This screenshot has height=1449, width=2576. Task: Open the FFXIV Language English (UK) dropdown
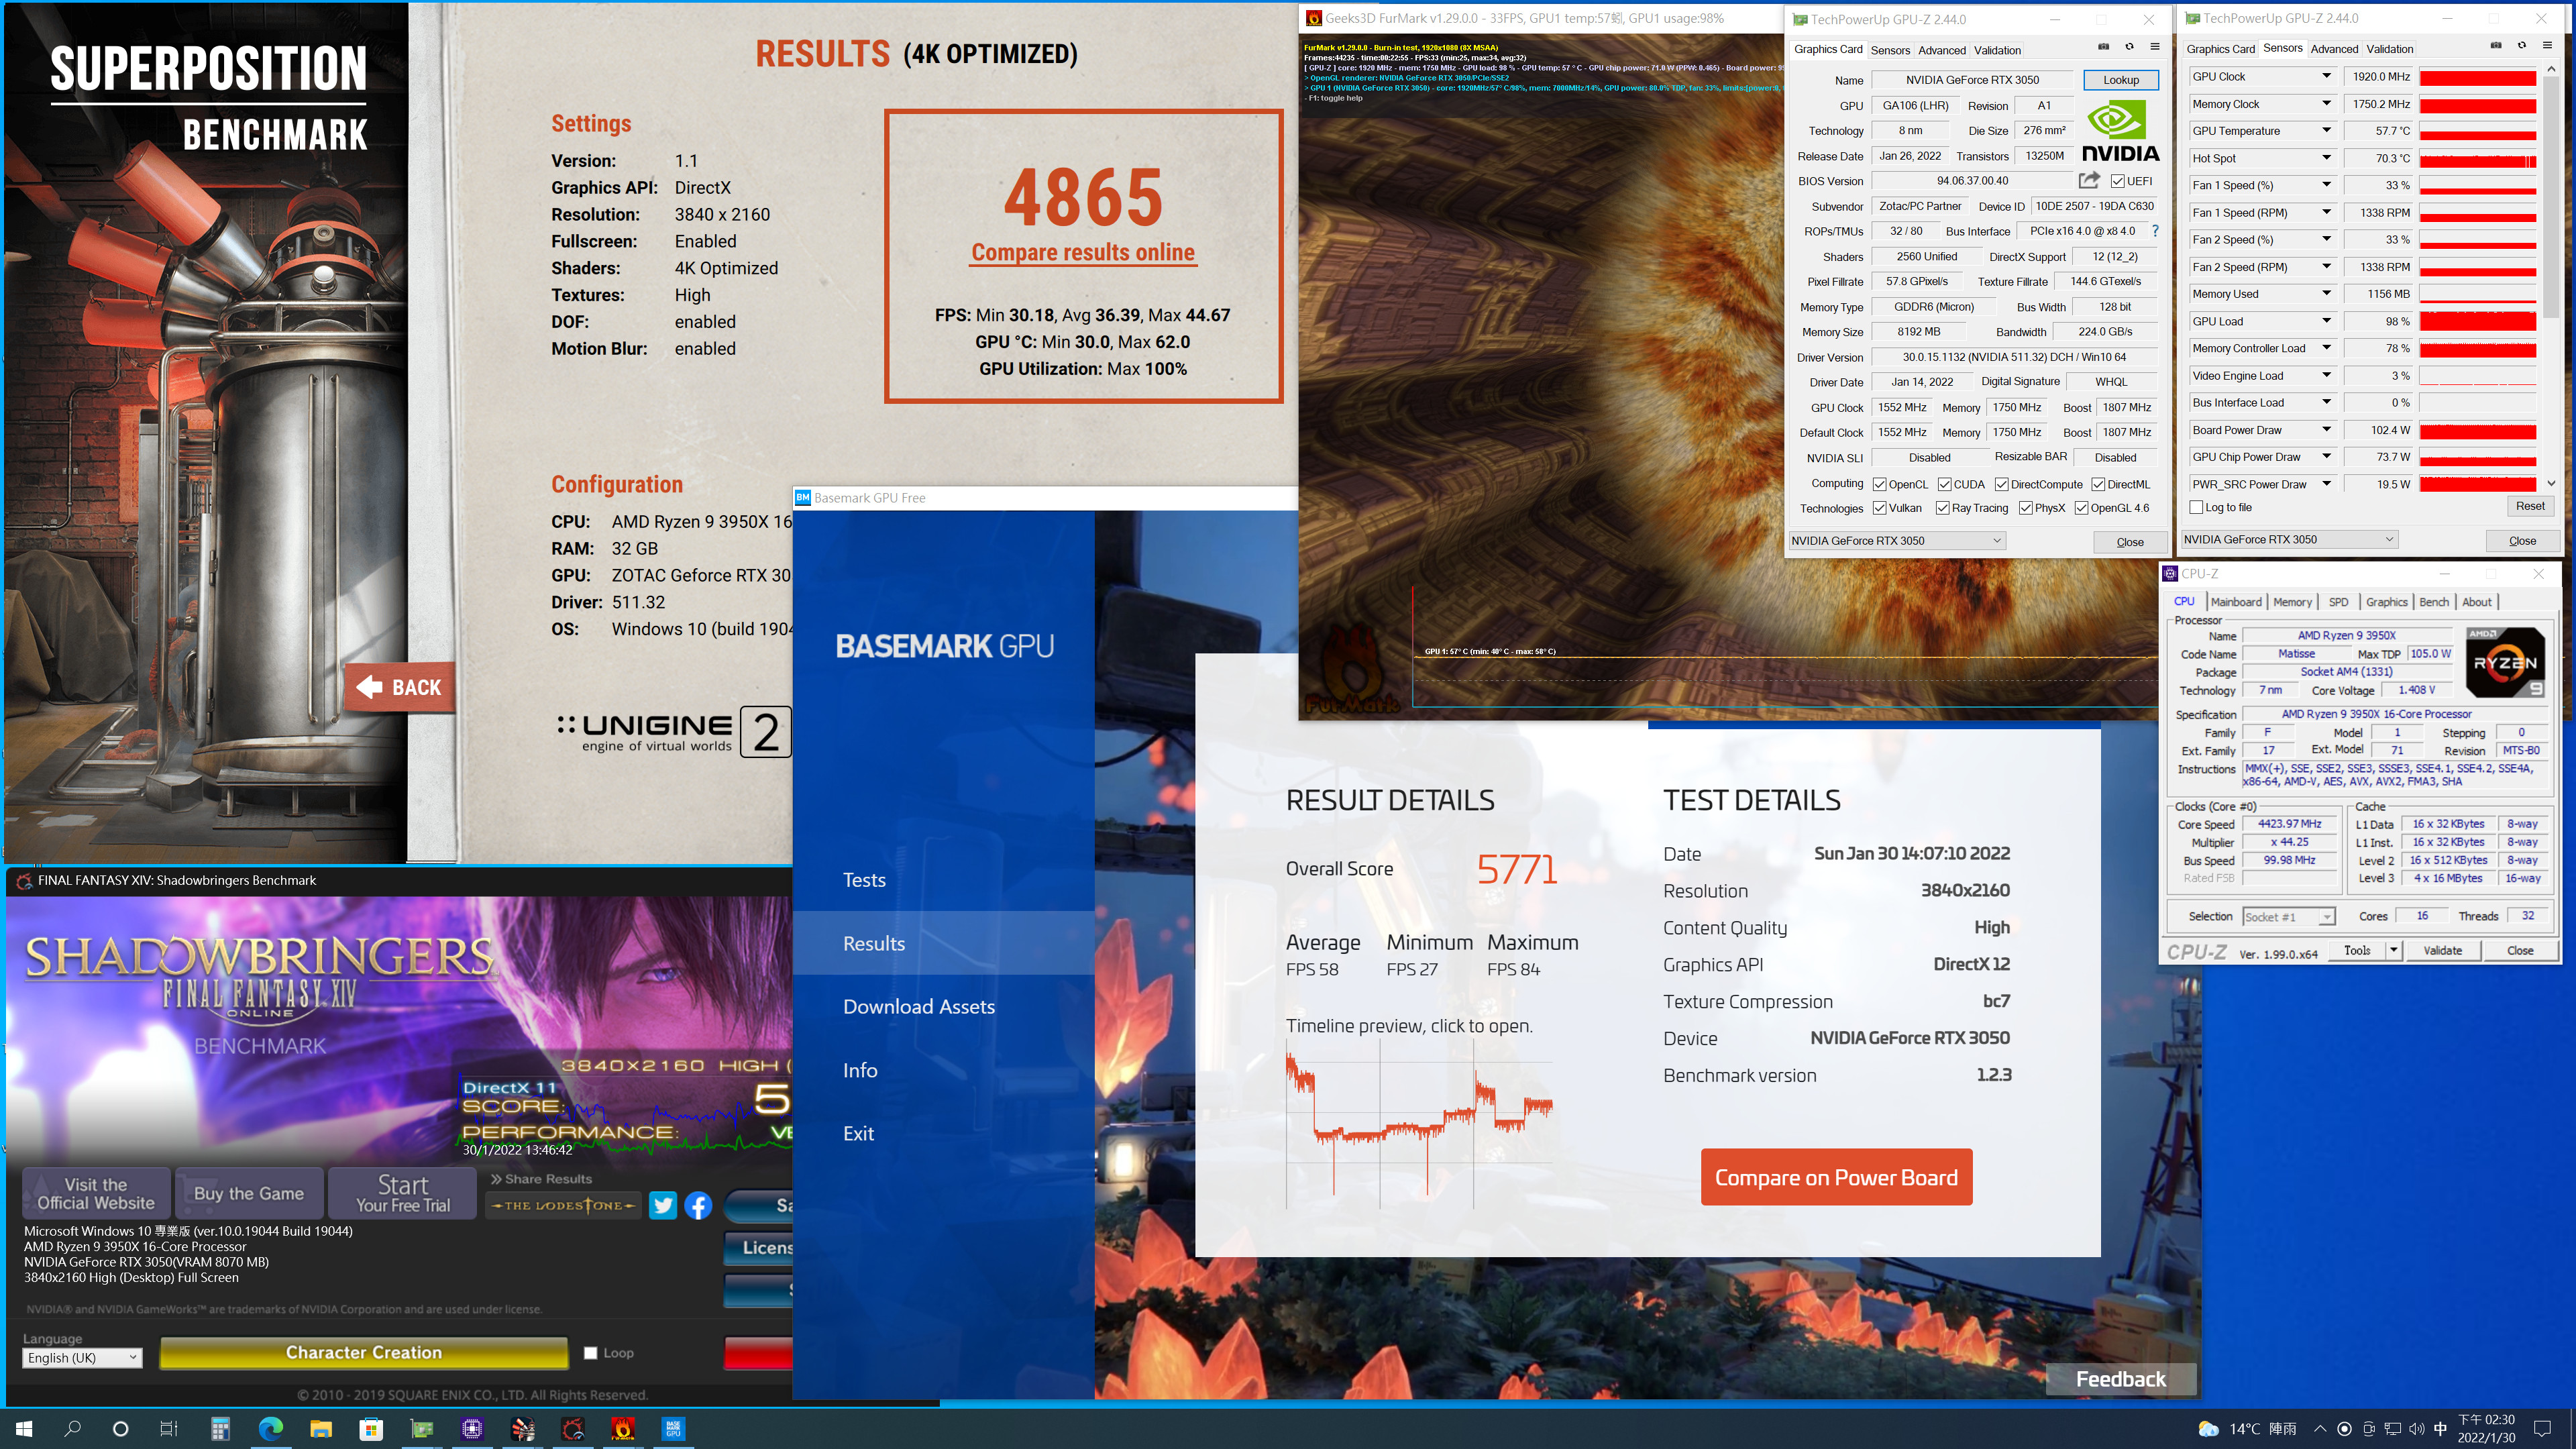pos(82,1357)
